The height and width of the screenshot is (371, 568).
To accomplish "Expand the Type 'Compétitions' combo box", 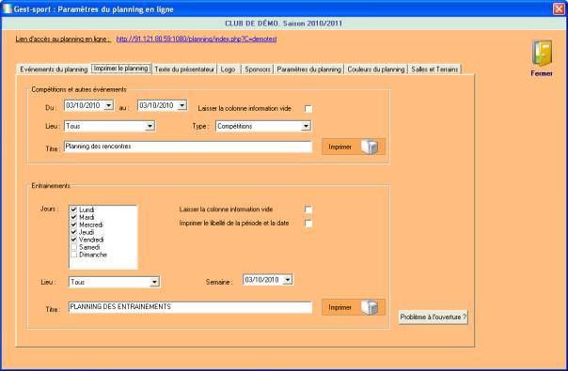I will (306, 126).
